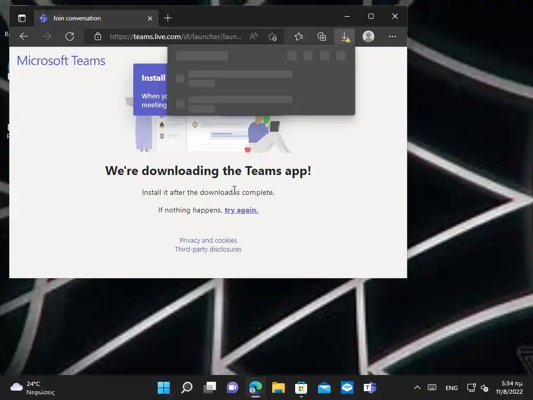533x400 pixels.
Task: Select the Join conversation tab
Action: tap(96, 18)
